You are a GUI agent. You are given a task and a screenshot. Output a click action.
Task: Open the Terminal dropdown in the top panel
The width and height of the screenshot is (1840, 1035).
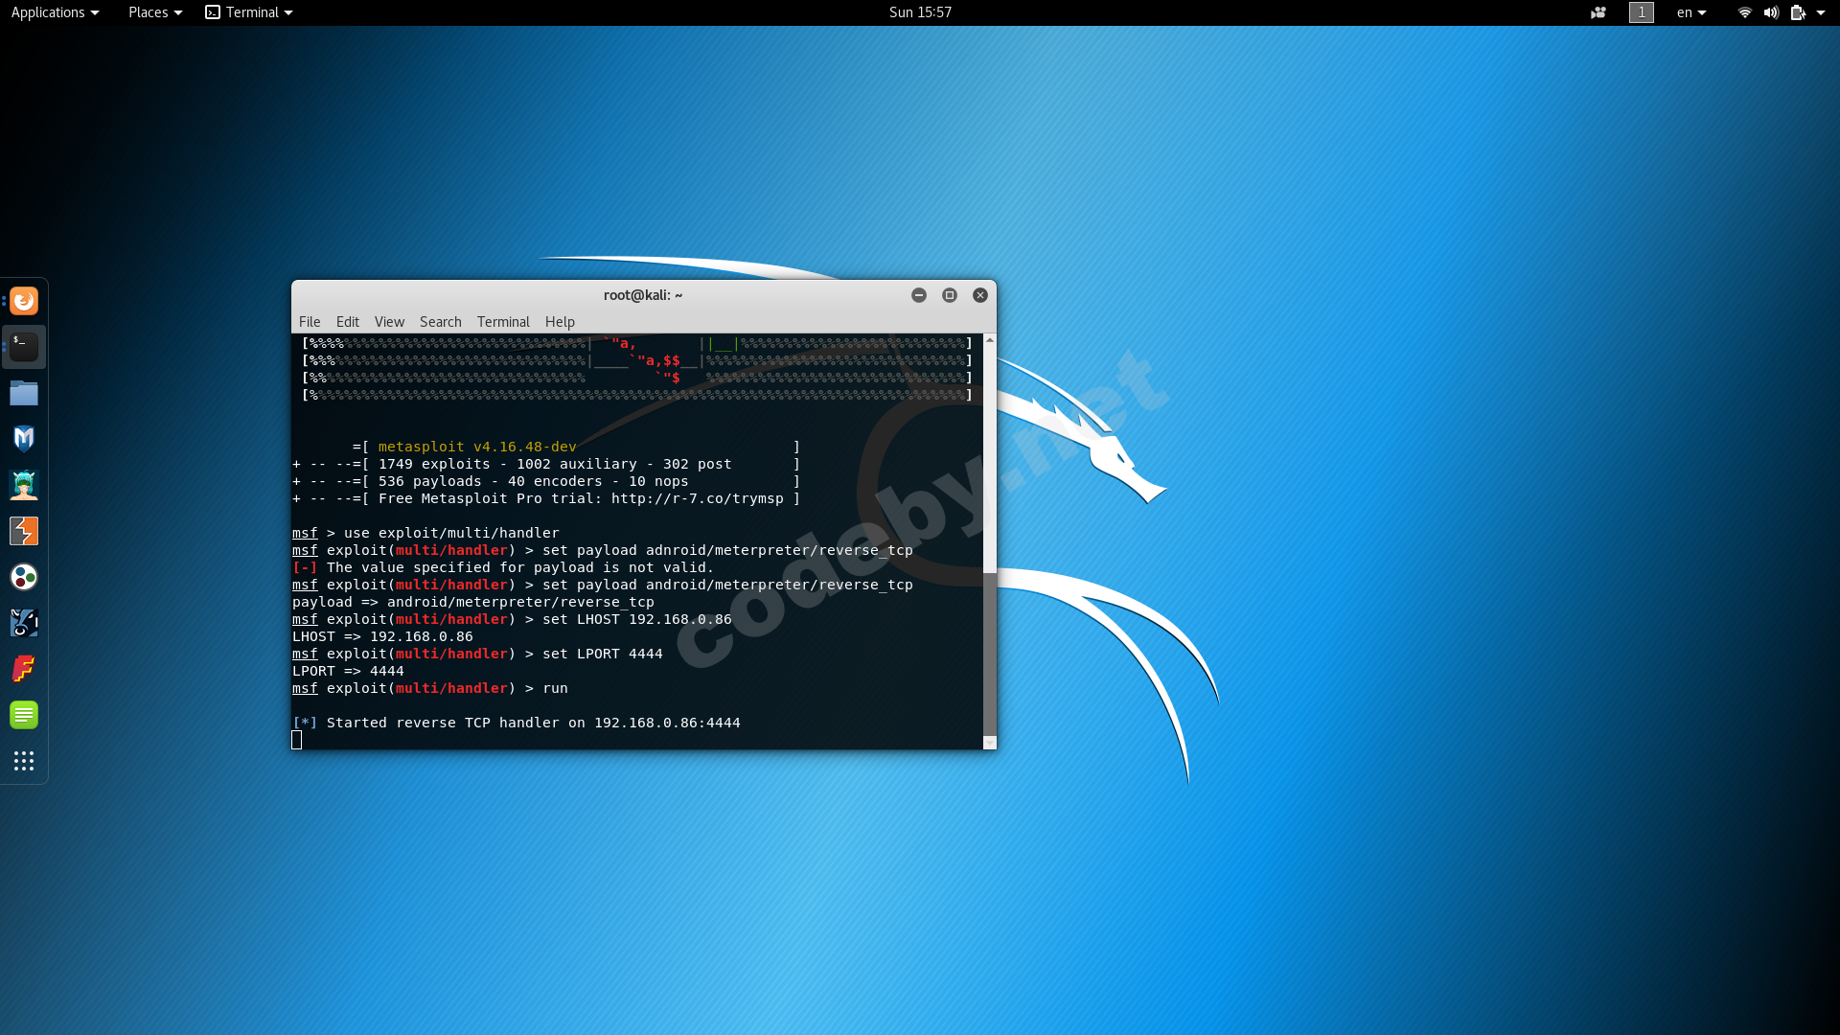247,12
